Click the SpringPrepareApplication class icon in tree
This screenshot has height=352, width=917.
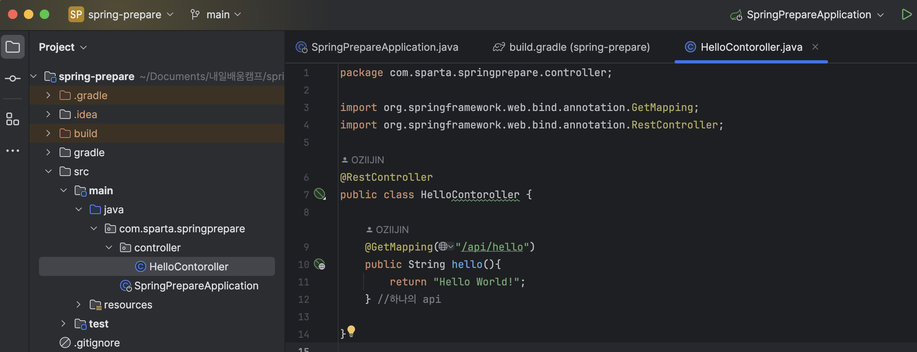point(126,286)
